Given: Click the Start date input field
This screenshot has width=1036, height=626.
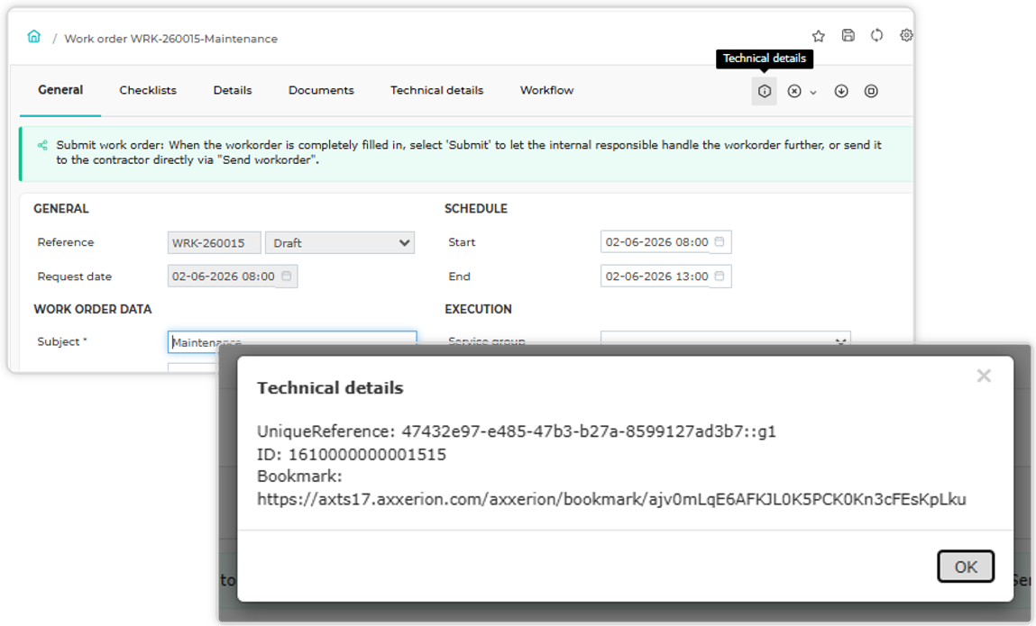Looking at the screenshot, I should tap(666, 241).
